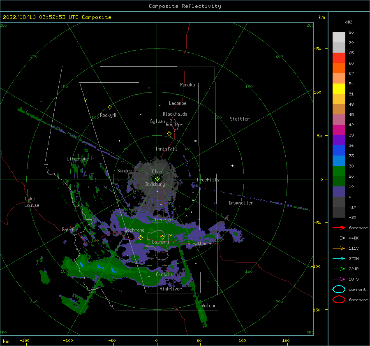Select the dark gray -10 dBZ swatch

point(339,212)
